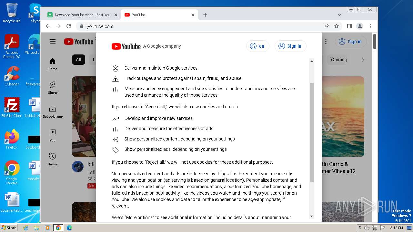The height and width of the screenshot is (232, 413).
Task: Launch Internet Explorer from the taskbar
Action: (25, 228)
